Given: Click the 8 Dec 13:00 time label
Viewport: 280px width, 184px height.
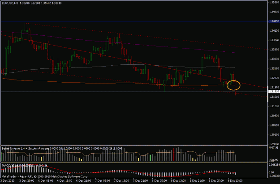Looking at the screenshot, I should point(178,181).
